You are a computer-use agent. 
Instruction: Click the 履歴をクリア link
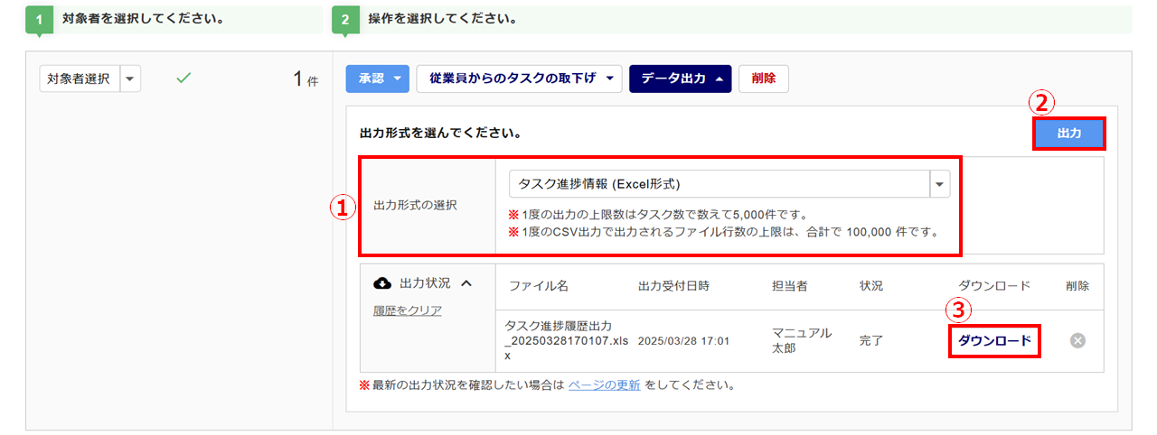tap(408, 310)
